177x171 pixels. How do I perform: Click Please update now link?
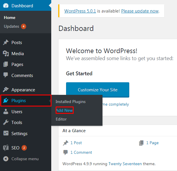tap(140, 11)
